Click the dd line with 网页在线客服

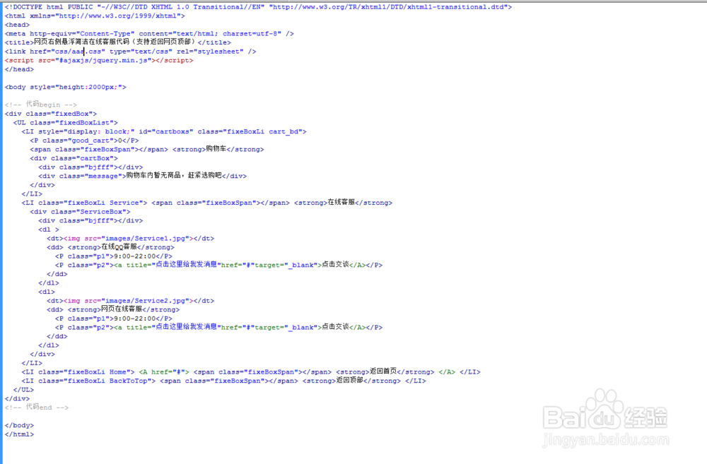[x=113, y=309]
